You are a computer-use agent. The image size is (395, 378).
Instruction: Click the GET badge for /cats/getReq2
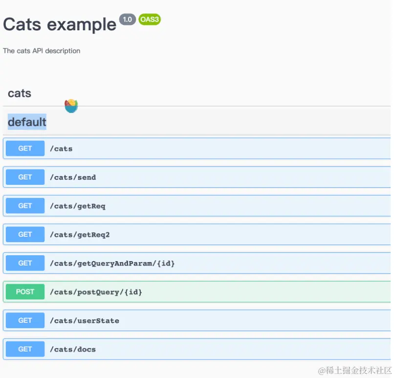pos(25,235)
